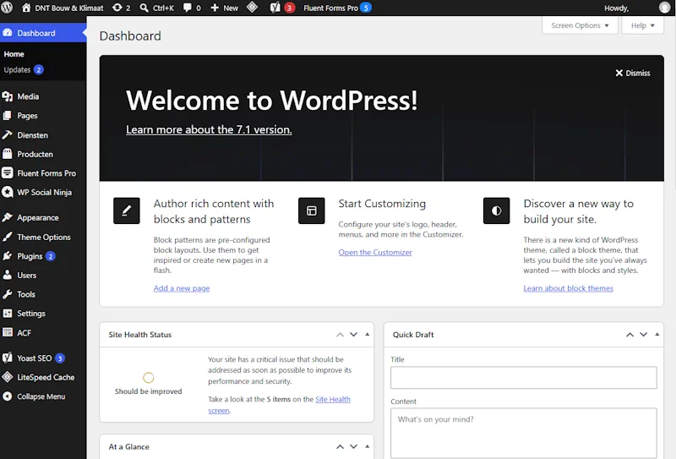Open the Screen Options dropdown
Screen dimensions: 676x459
pyautogui.click(x=580, y=25)
